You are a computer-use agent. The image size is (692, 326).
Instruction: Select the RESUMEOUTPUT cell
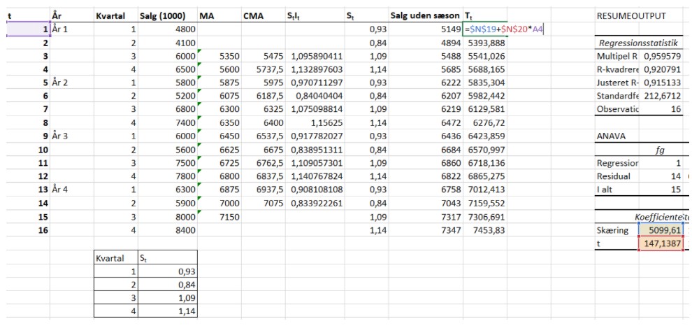pos(630,16)
